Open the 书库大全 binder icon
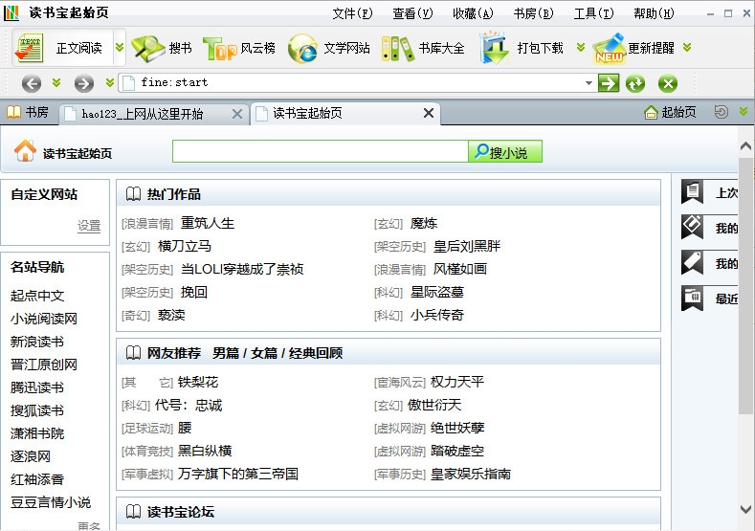 [x=397, y=49]
